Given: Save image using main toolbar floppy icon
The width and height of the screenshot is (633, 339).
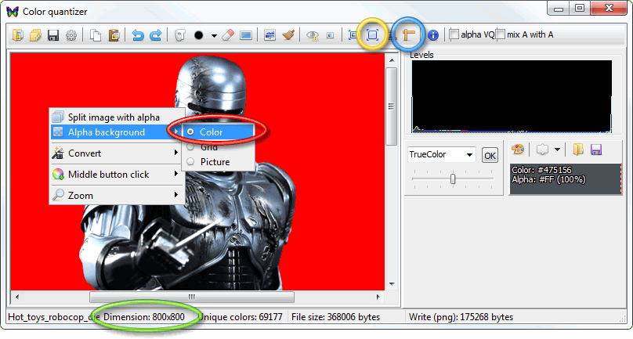Looking at the screenshot, I should point(53,35).
